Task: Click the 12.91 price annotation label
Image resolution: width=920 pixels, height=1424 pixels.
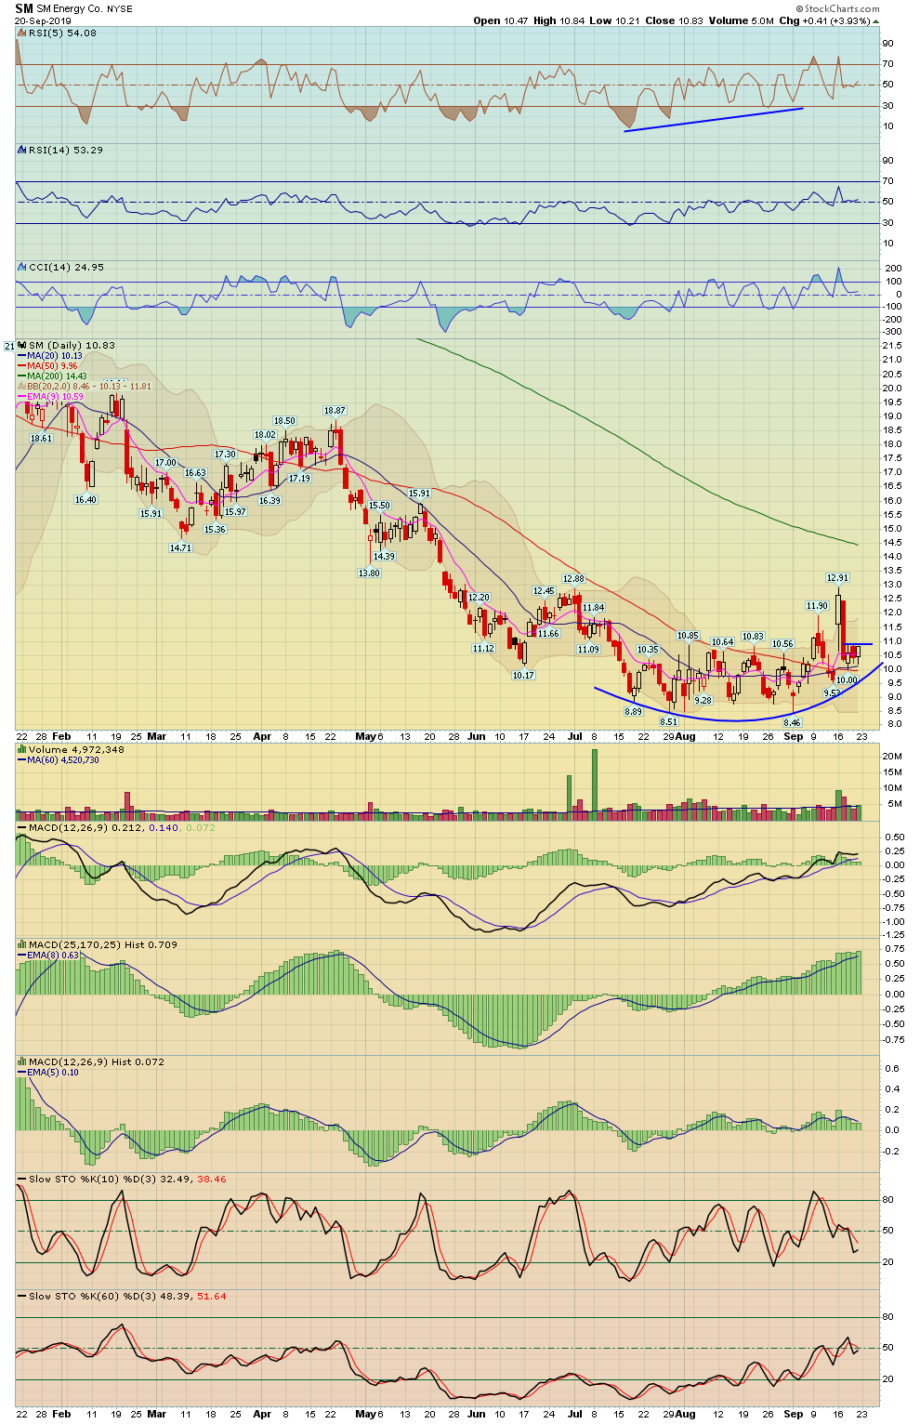Action: coord(835,577)
